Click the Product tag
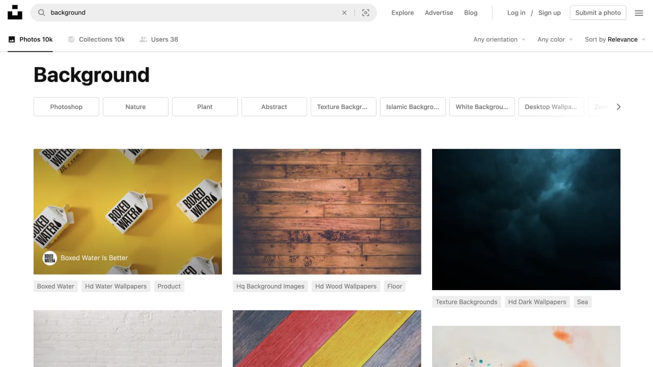 tap(169, 286)
